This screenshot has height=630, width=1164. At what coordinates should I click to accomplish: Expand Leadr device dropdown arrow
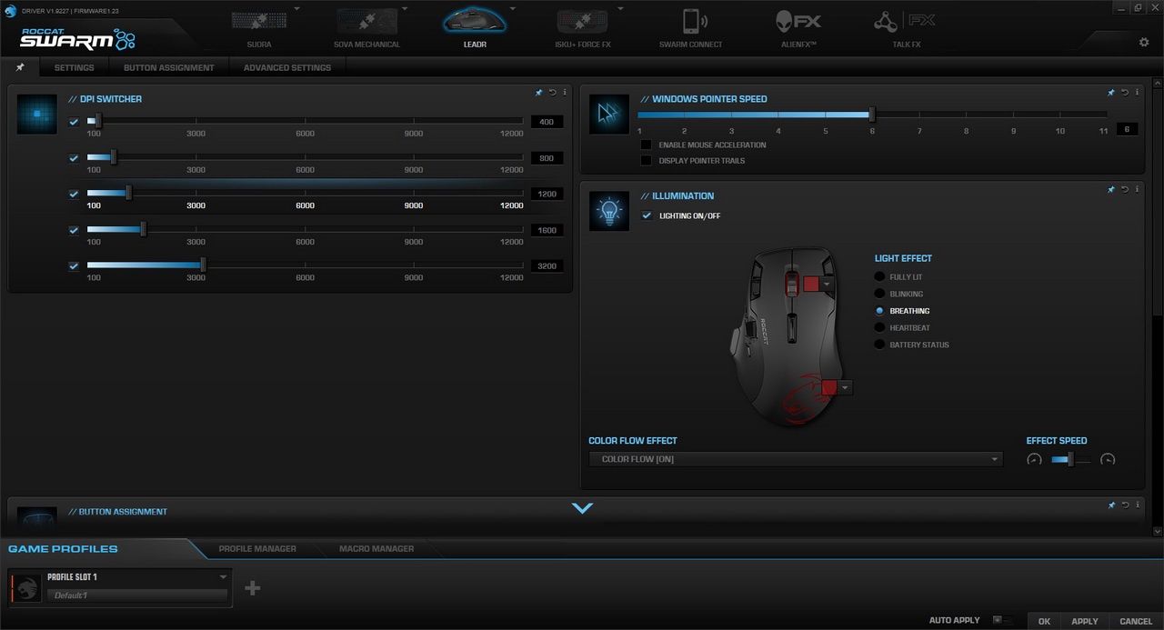click(512, 9)
